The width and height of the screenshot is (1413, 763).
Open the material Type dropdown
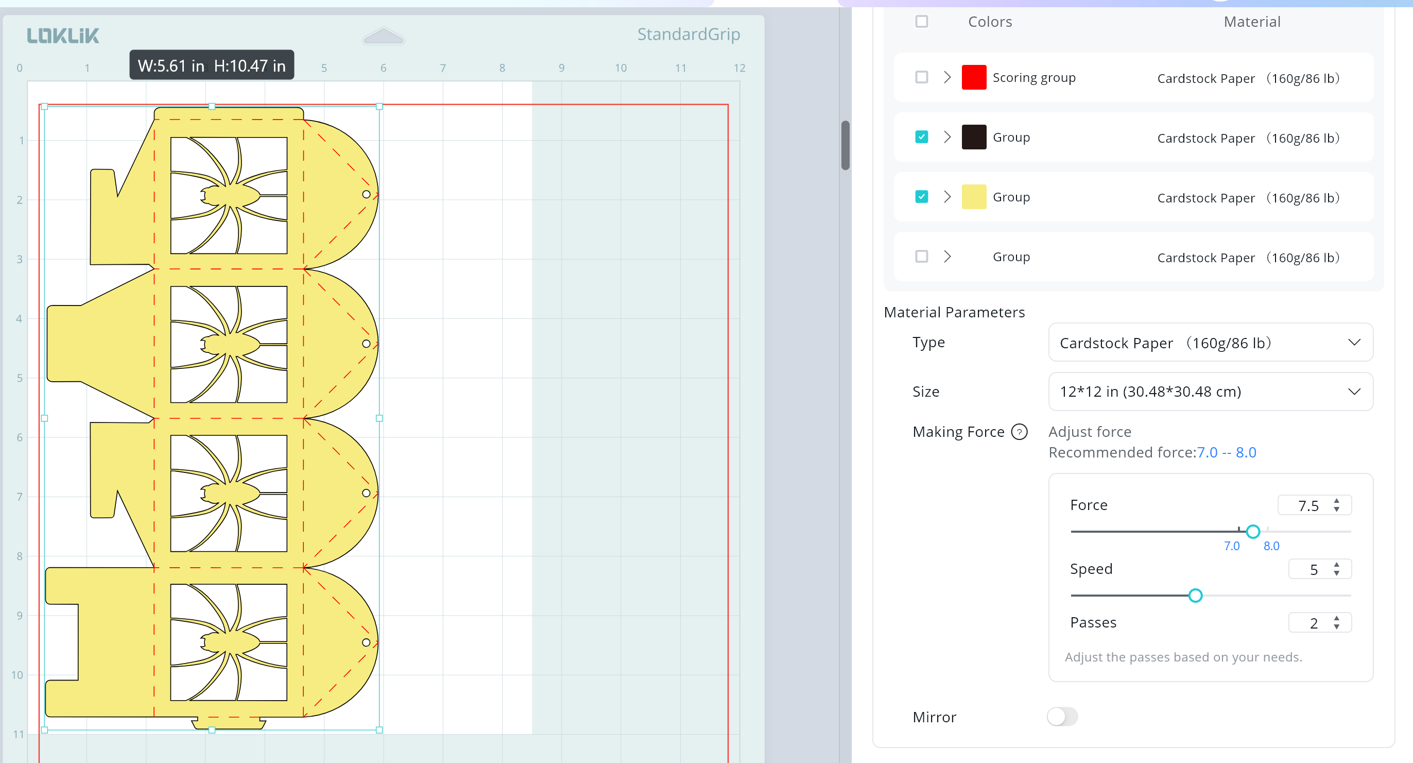pos(1210,343)
